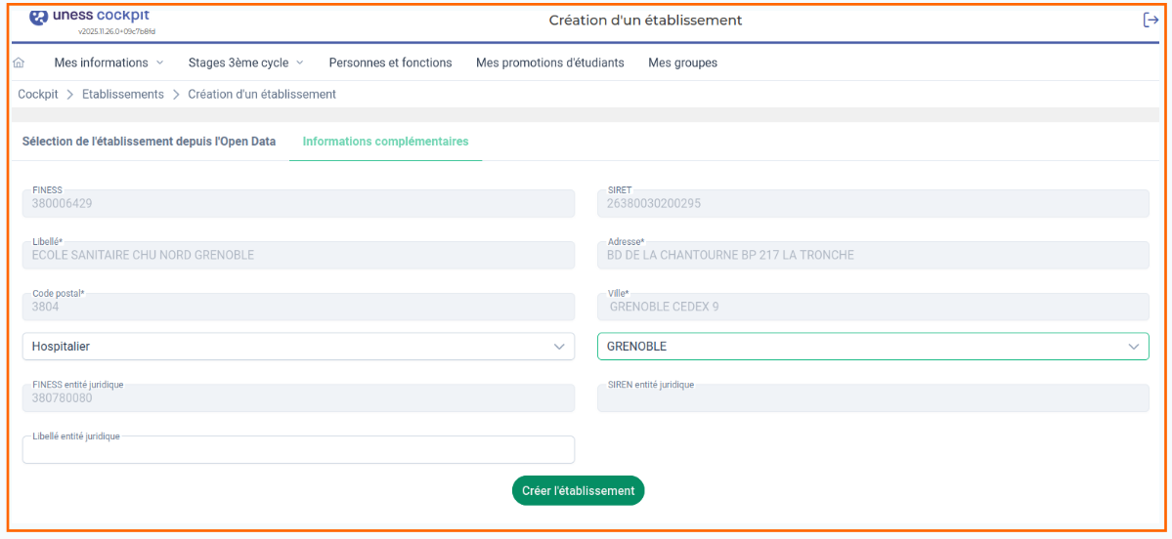Viewport: 1172px width, 539px height.
Task: Select the Informations complémentaires tab
Action: click(x=385, y=142)
